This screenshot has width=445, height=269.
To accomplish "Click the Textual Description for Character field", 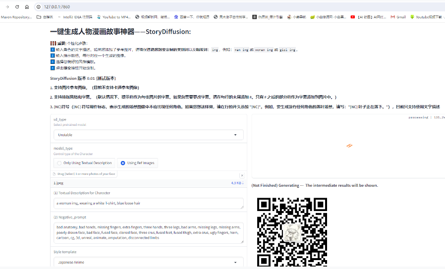I will point(148,203).
